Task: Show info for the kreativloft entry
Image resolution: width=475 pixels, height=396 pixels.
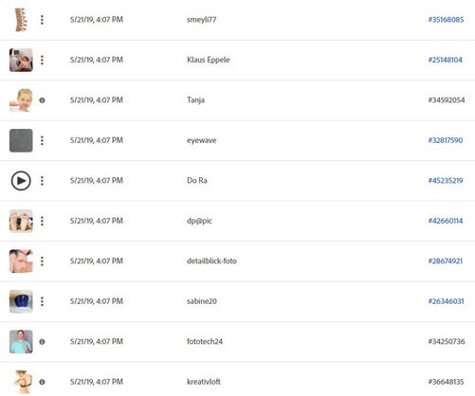Action: (x=42, y=382)
